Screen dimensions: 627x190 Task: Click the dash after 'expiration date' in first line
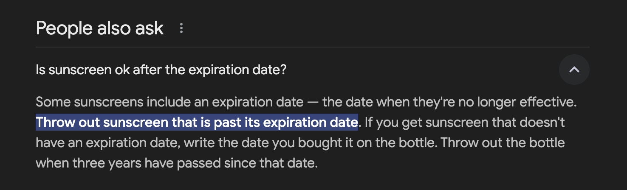313,102
